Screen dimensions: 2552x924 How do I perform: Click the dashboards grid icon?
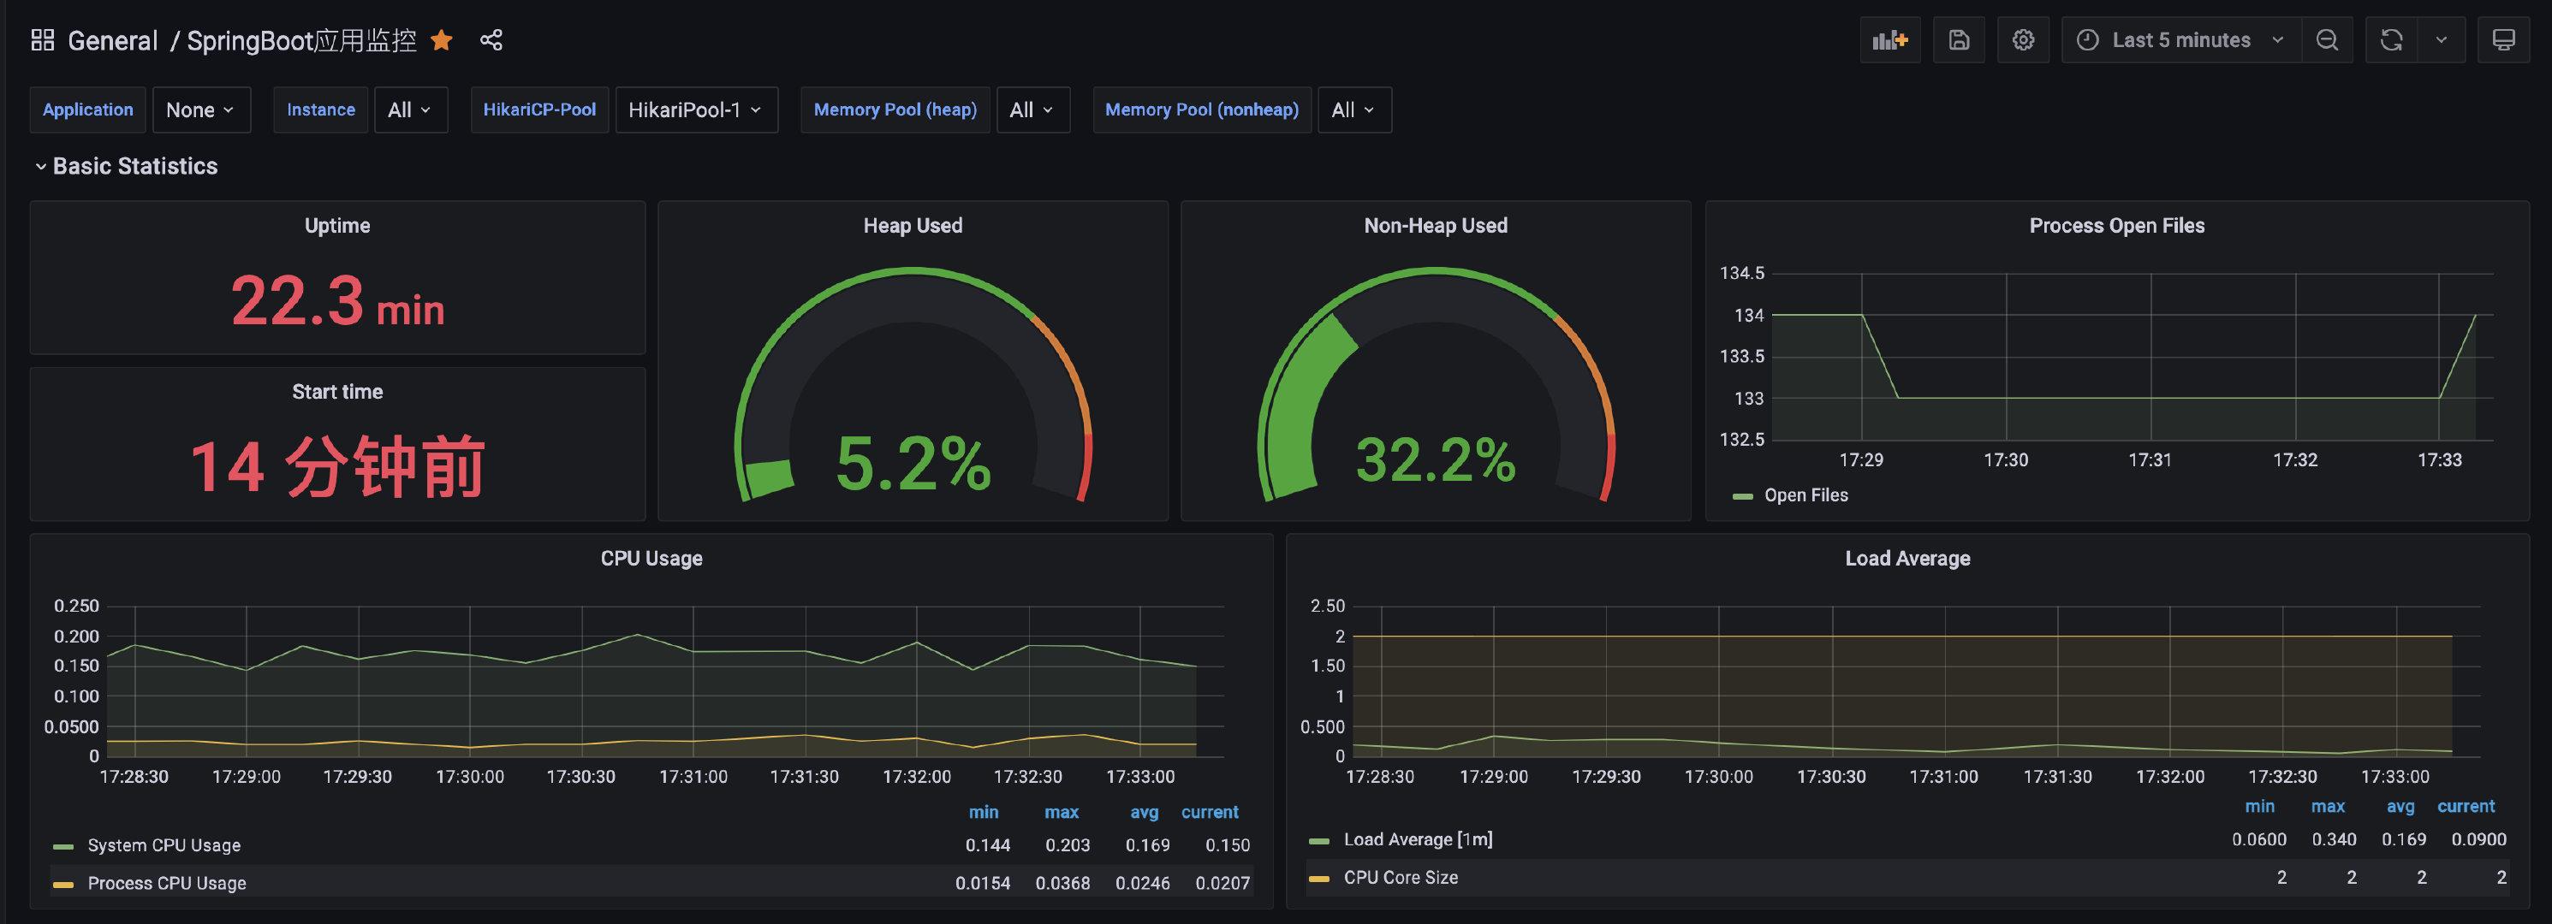[x=43, y=40]
